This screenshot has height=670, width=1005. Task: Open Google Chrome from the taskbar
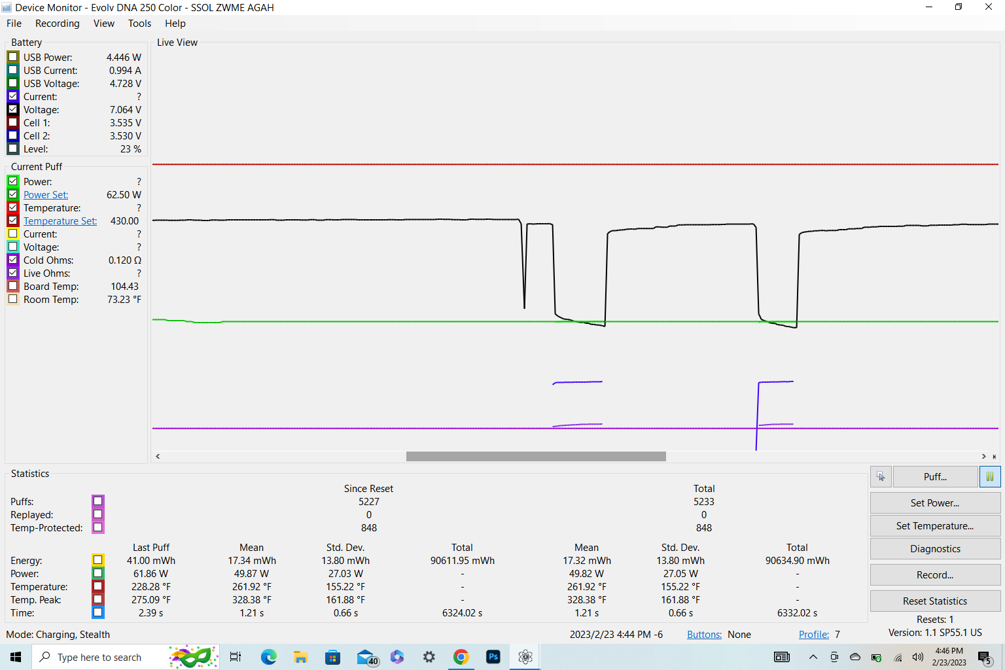(x=461, y=657)
